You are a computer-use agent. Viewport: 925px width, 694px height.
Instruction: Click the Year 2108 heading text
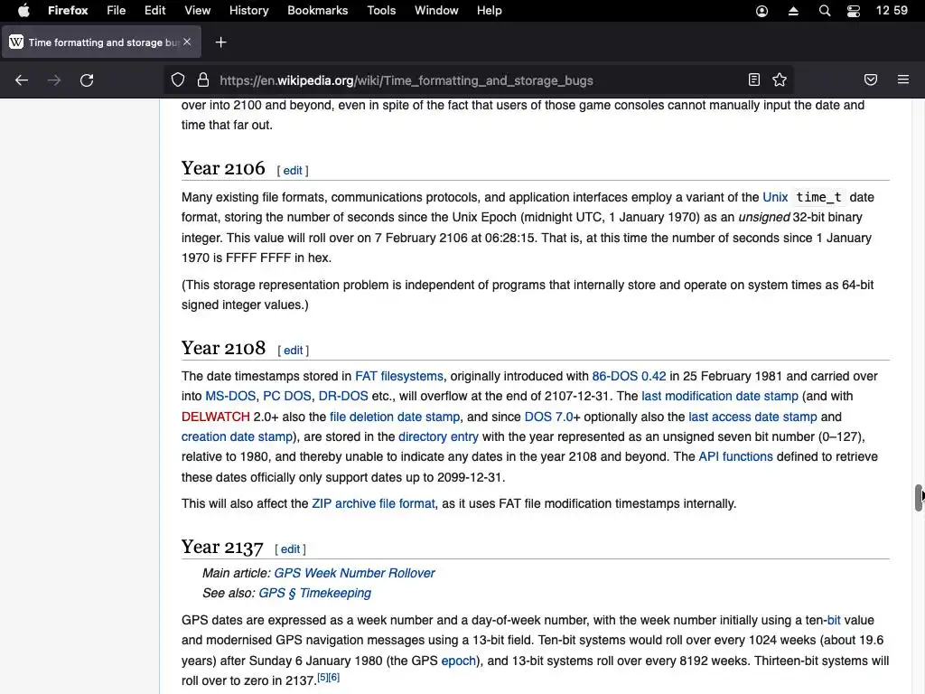[224, 349]
